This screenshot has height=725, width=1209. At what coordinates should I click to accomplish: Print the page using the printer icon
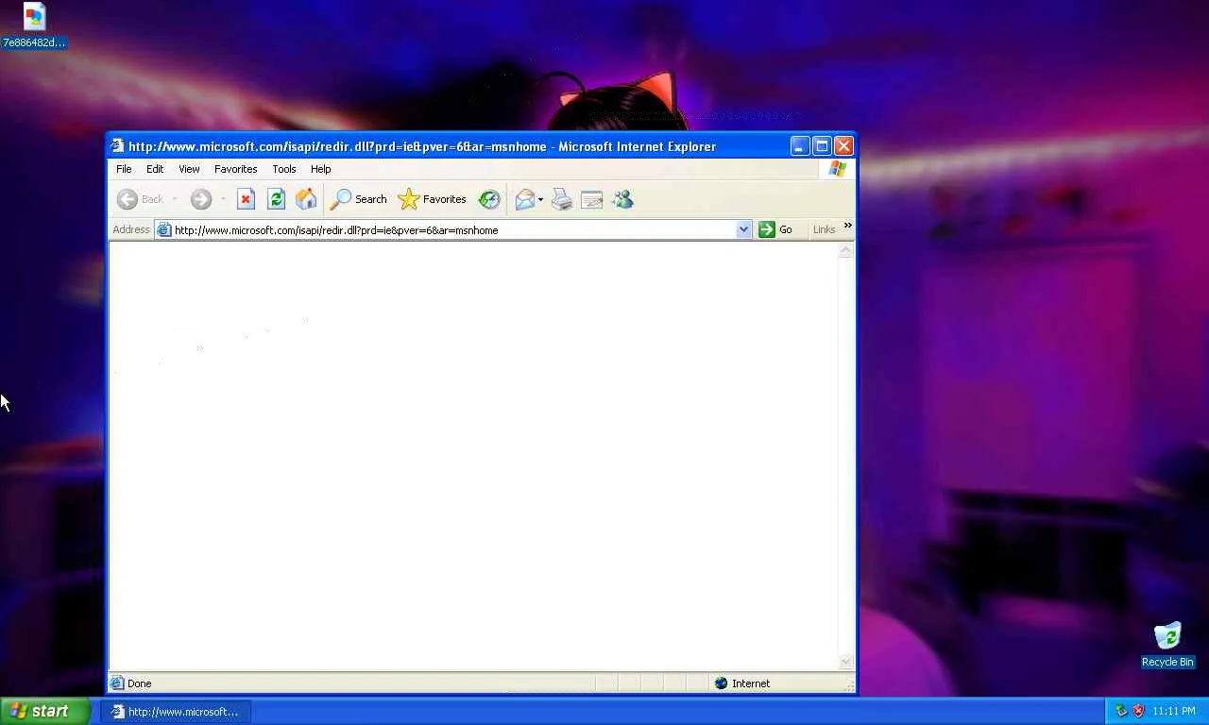pyautogui.click(x=562, y=199)
